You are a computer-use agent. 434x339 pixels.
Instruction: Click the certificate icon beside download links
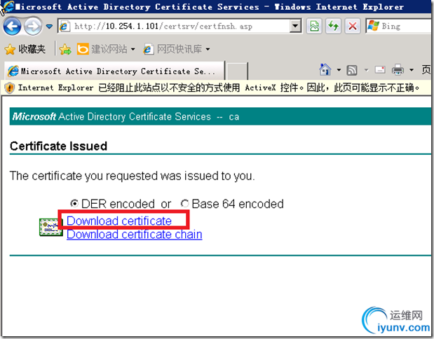click(51, 228)
